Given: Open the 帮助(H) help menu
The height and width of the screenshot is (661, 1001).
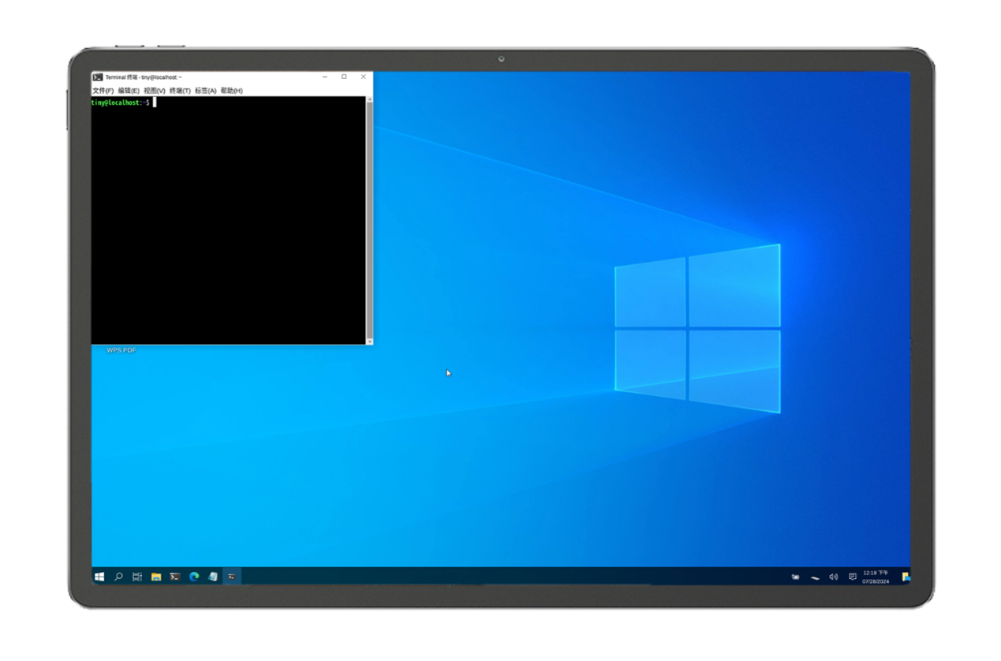Looking at the screenshot, I should [232, 91].
